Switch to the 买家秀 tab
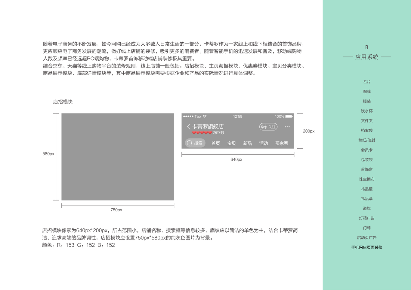 (282, 143)
